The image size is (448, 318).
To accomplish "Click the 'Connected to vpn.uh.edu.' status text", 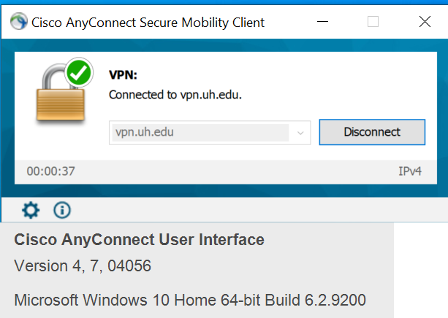I will click(175, 95).
